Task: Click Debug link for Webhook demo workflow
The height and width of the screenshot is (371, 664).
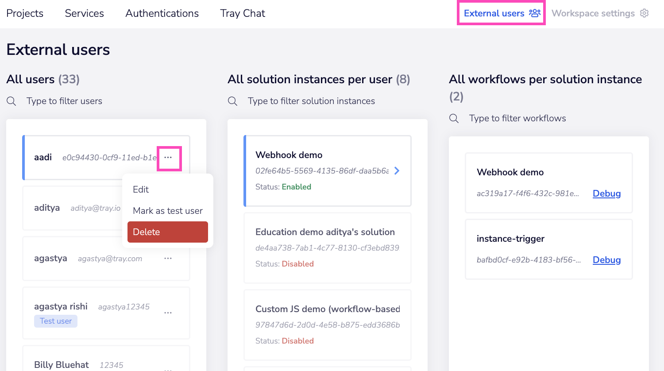Action: click(x=606, y=193)
